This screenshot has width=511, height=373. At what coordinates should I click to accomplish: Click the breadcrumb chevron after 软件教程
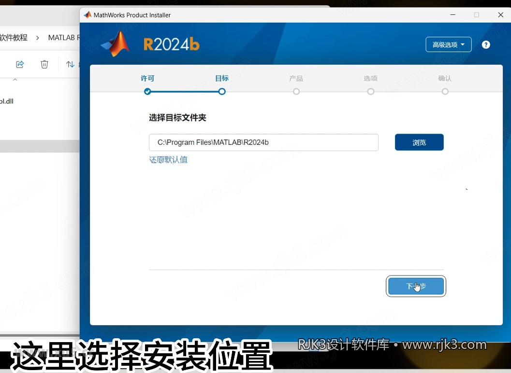[38, 38]
